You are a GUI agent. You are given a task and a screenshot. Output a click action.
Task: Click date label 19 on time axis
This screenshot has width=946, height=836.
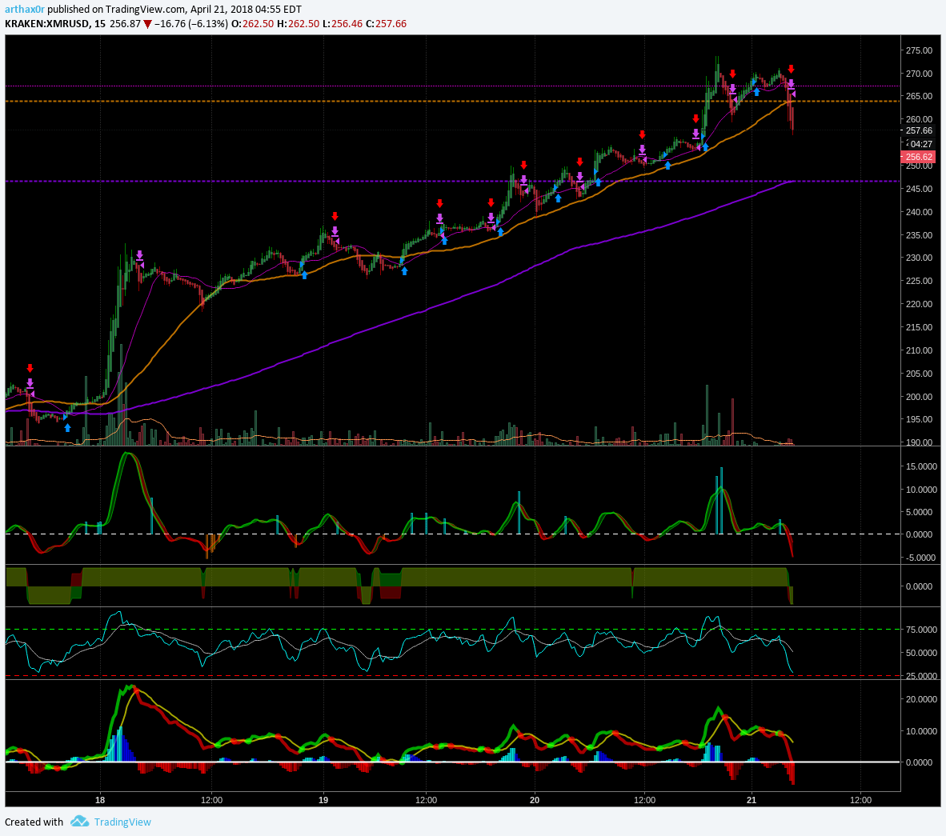click(x=323, y=801)
